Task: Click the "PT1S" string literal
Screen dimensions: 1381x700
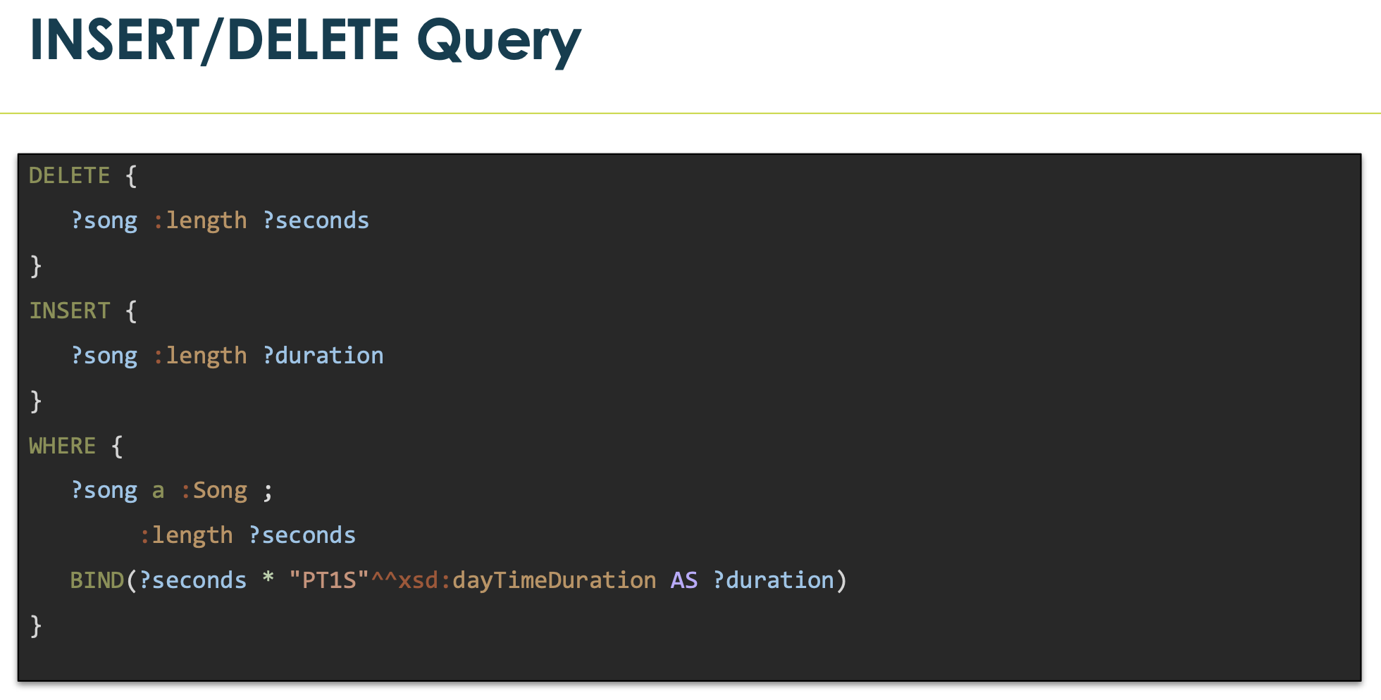Action: tap(329, 580)
